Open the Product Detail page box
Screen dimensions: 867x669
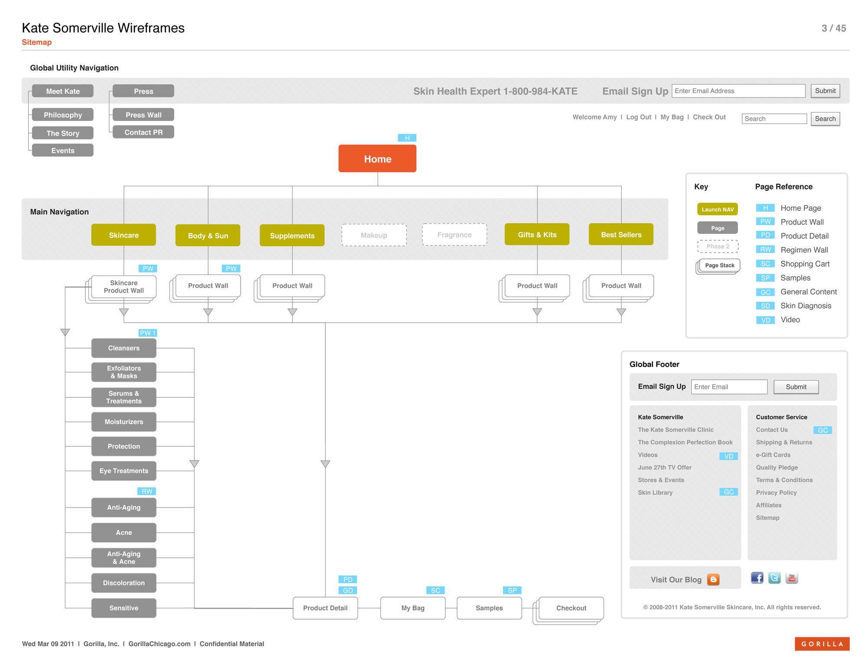pyautogui.click(x=325, y=608)
